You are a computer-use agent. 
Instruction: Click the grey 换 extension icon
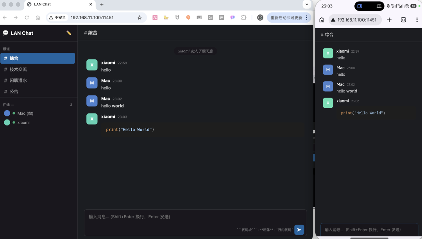(x=221, y=18)
